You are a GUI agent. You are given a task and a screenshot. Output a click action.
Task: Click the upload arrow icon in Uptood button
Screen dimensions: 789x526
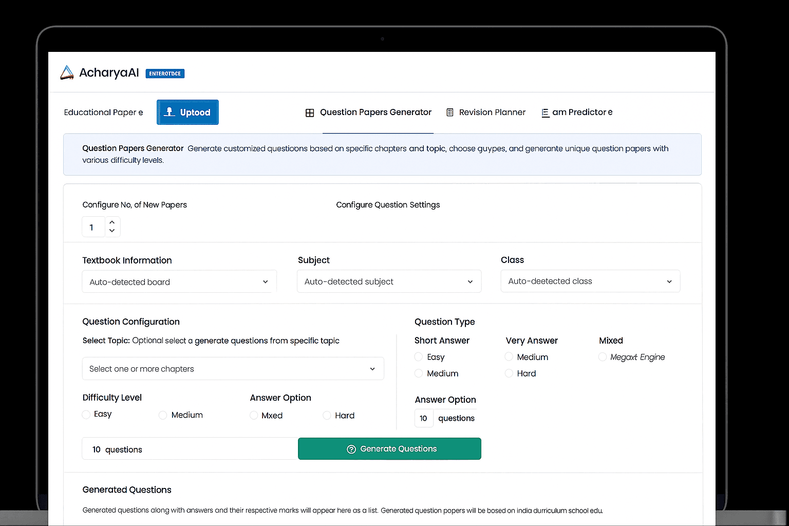(x=169, y=111)
